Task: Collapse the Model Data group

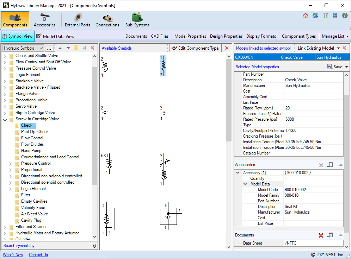Action: pos(245,184)
